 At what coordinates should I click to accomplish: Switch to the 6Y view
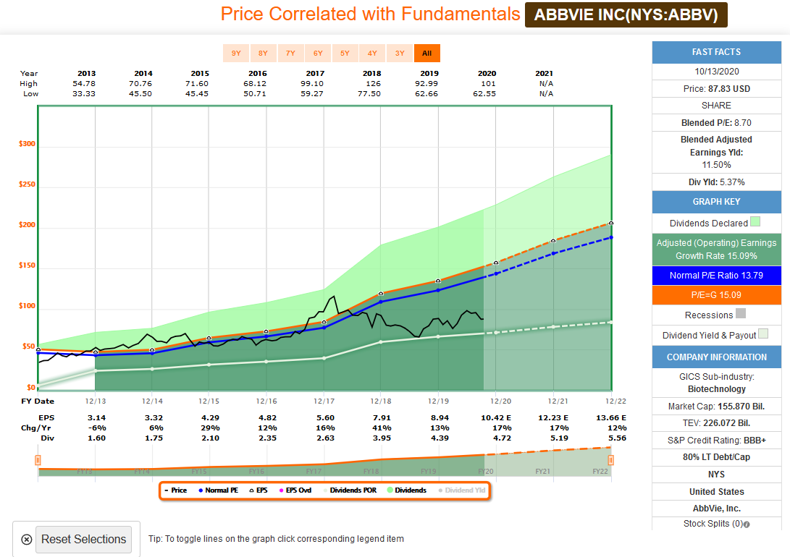point(318,54)
